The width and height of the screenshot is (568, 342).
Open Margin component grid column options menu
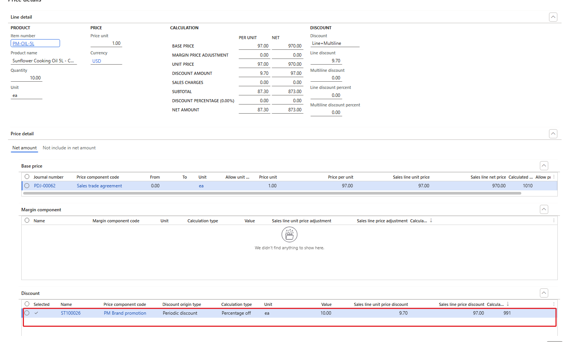[554, 220]
